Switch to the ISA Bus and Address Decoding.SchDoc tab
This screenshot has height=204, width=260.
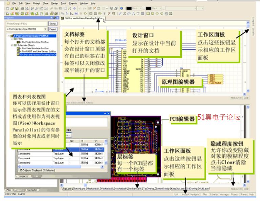[82, 18]
